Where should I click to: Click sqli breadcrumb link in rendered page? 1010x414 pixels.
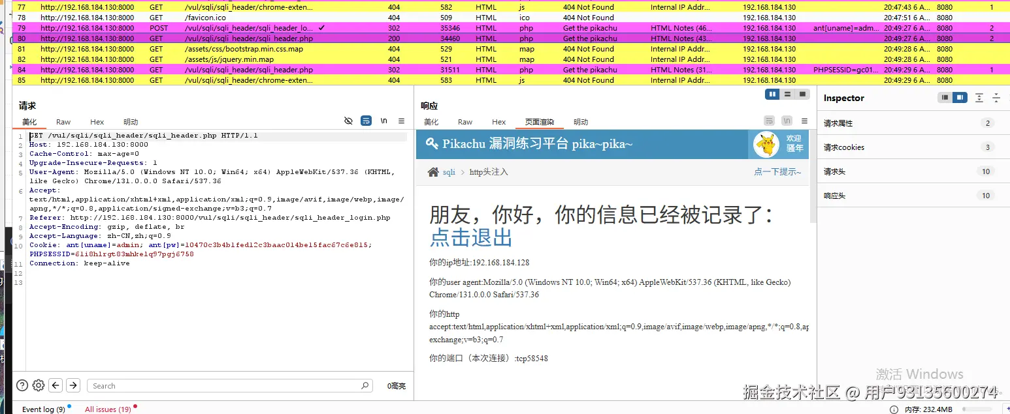coord(449,172)
